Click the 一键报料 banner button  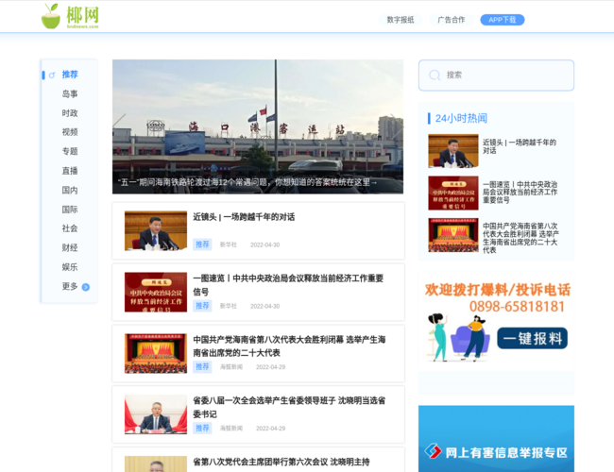point(532,339)
